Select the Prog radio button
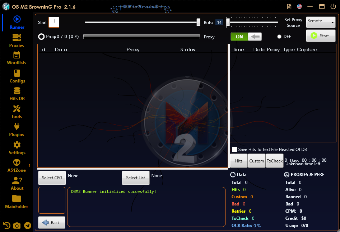Image resolution: width=340 pixels, height=232 pixels. [x=41, y=37]
